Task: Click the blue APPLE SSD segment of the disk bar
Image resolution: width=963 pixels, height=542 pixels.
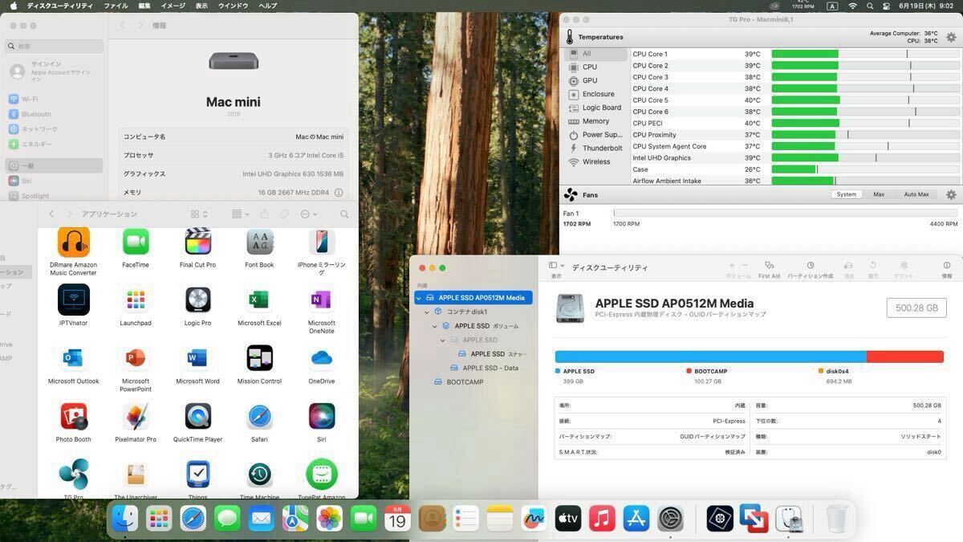Action: coord(710,357)
